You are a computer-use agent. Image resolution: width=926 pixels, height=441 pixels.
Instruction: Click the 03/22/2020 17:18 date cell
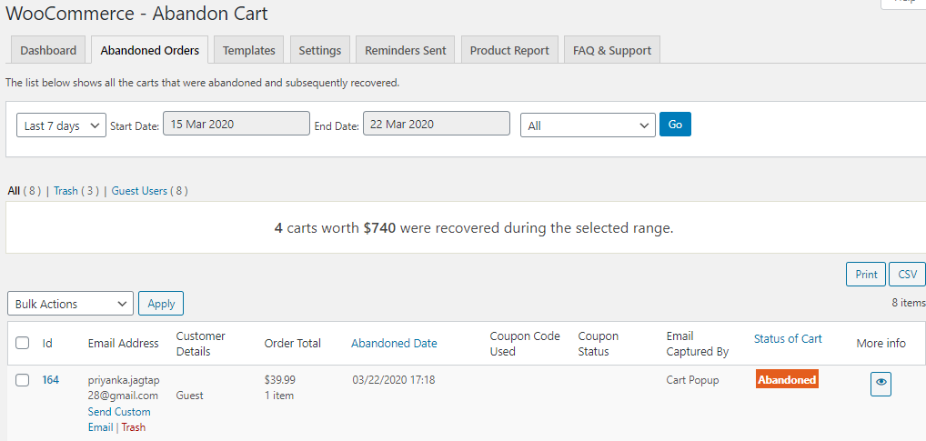[x=394, y=379]
